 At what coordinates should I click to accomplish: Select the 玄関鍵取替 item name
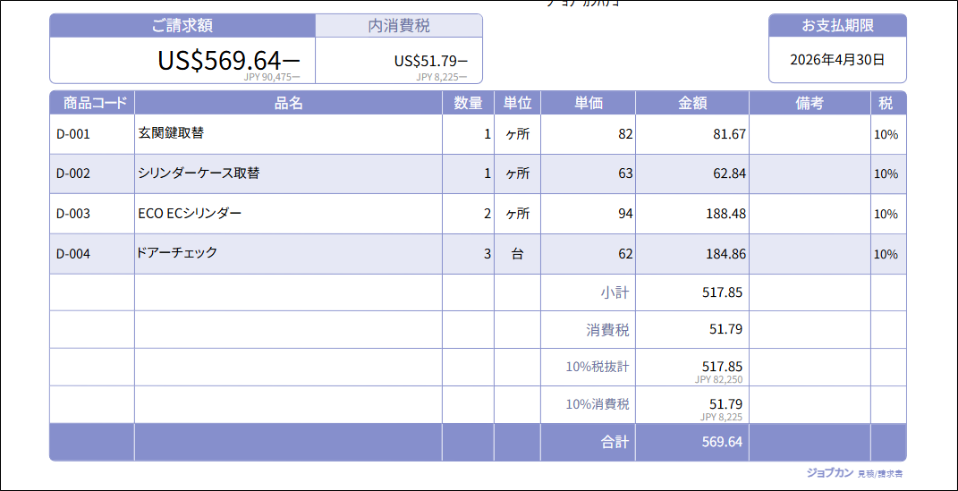point(171,132)
